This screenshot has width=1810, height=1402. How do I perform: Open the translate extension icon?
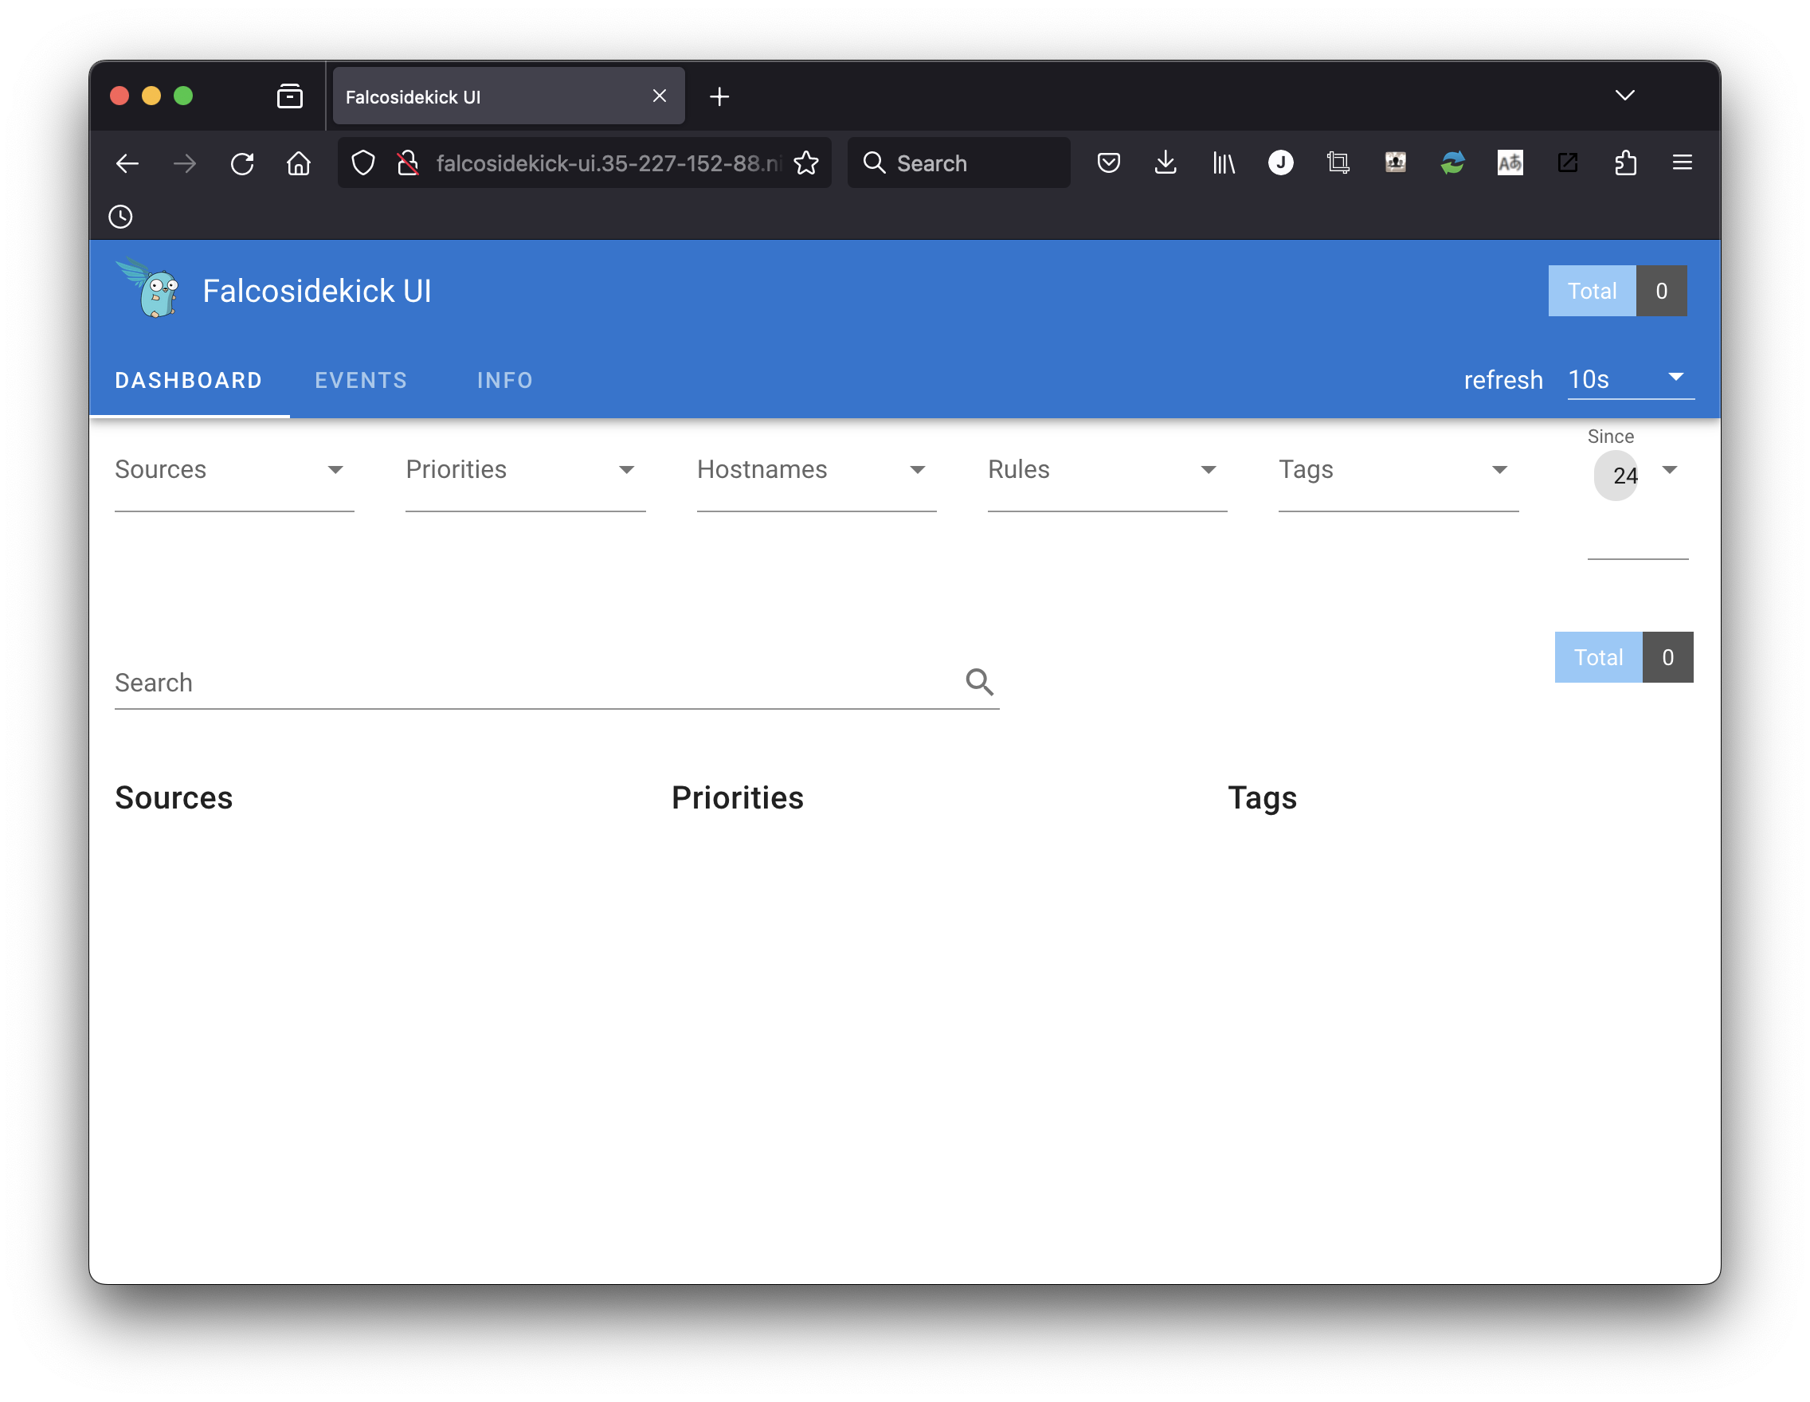pyautogui.click(x=1510, y=163)
